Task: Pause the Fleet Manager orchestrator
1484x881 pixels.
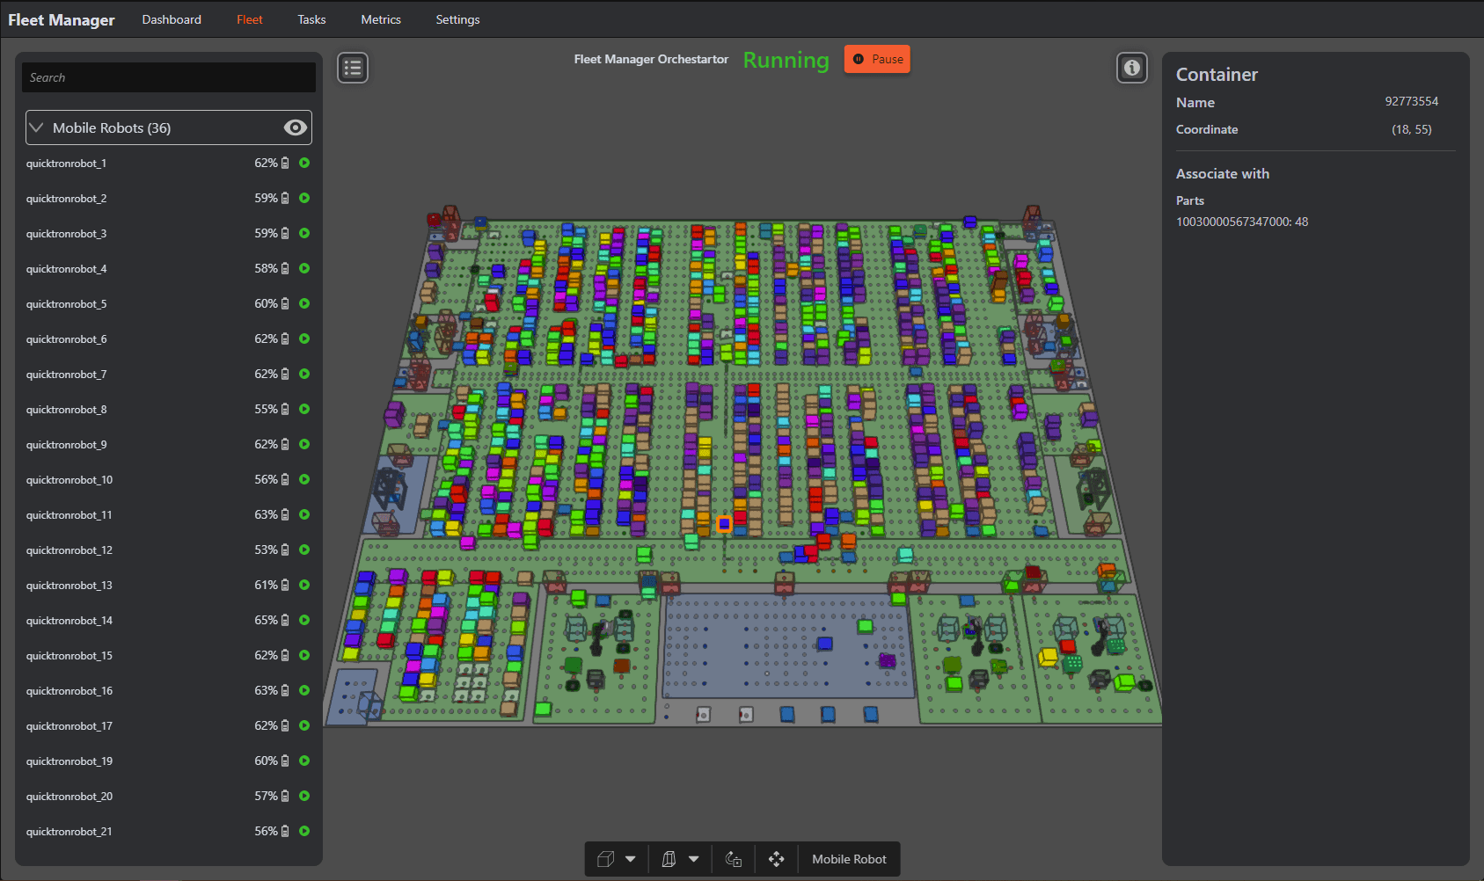Action: tap(877, 59)
